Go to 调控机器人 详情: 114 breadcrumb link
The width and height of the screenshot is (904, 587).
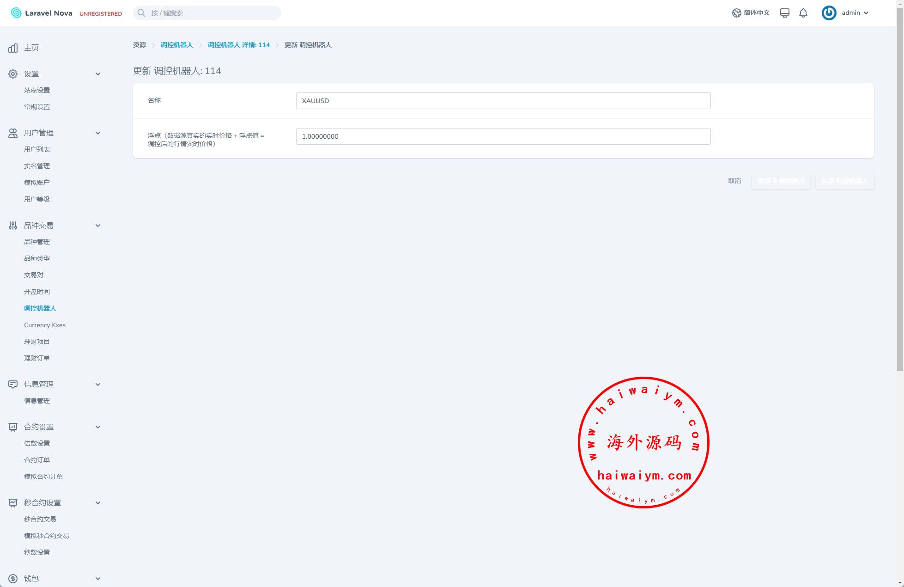coord(238,45)
